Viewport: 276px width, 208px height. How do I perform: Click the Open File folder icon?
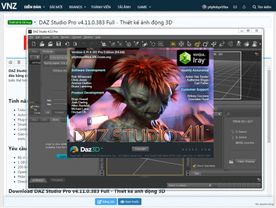(42, 44)
